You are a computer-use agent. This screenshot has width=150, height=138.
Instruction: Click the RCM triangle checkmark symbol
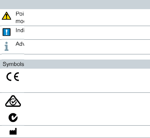point(13,101)
